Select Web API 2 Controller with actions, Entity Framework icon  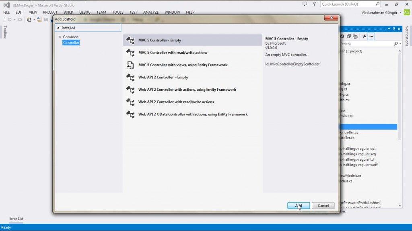click(130, 90)
